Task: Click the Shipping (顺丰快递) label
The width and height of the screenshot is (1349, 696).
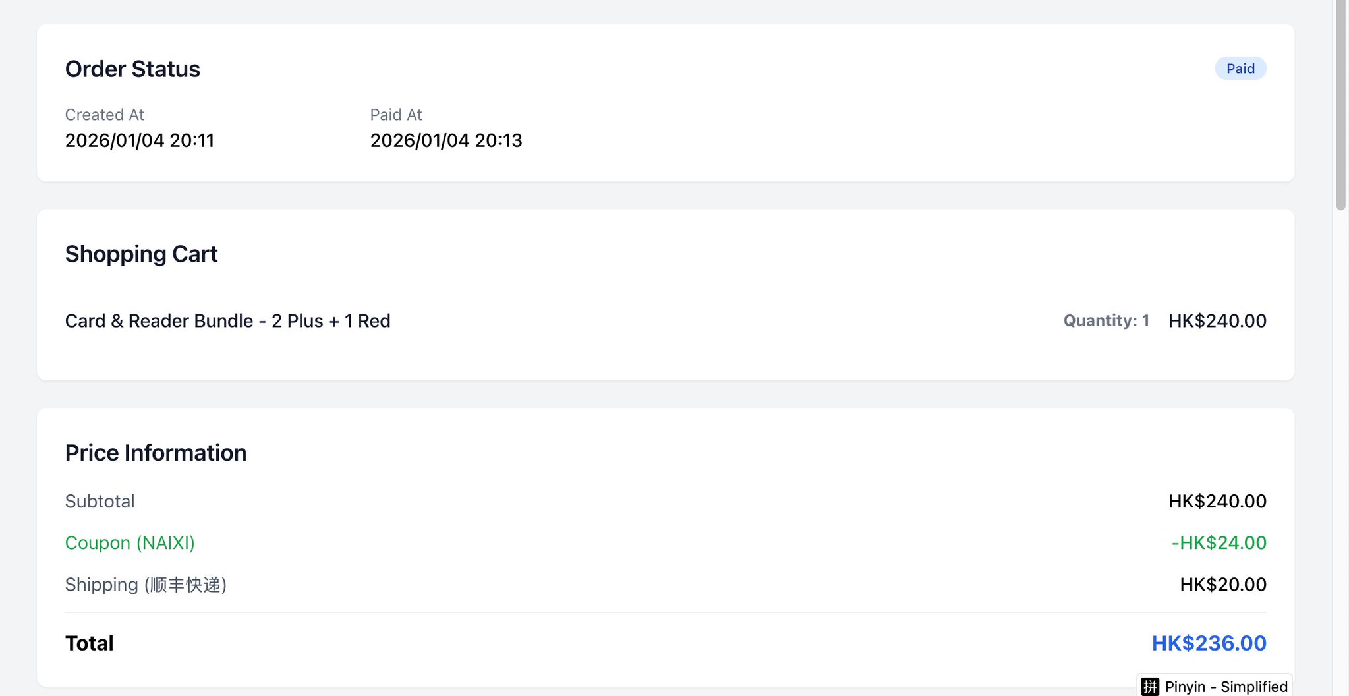Action: 146,585
